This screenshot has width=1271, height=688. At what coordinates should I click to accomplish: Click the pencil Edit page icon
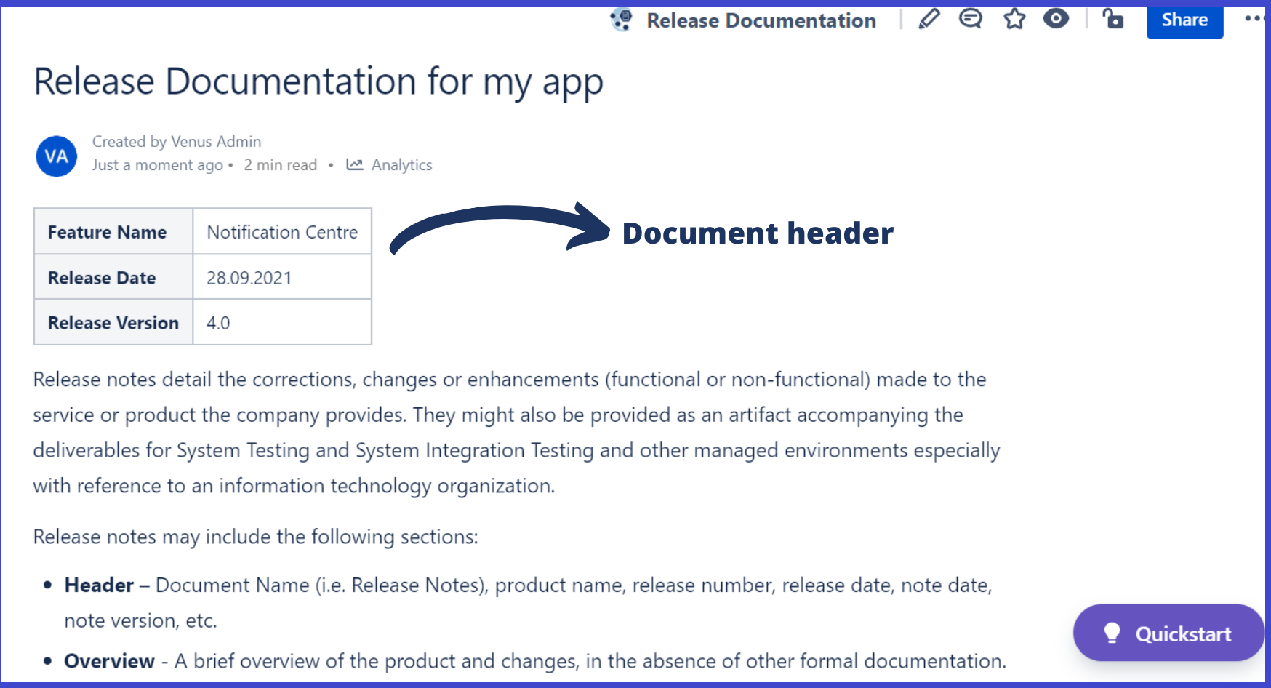[x=929, y=19]
